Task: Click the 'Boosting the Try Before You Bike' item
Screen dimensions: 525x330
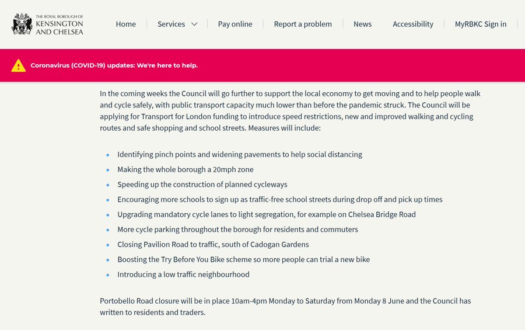Action: 243,259
